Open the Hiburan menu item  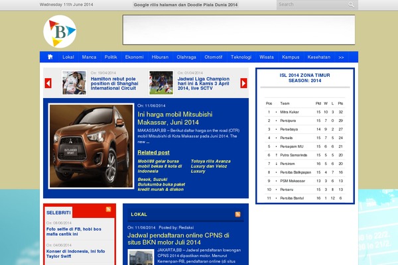(x=160, y=58)
